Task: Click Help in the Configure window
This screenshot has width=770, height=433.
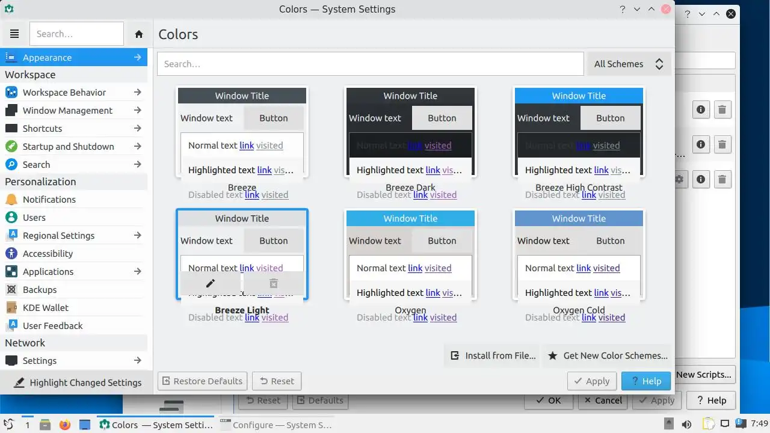Action: (710, 401)
